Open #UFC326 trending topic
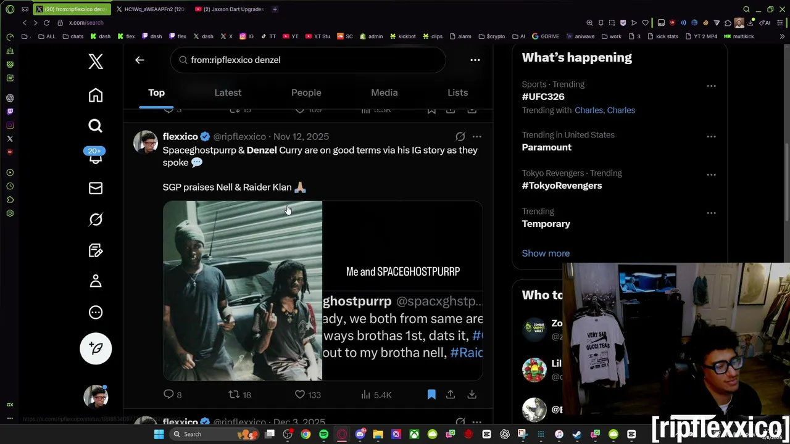The width and height of the screenshot is (790, 444). [543, 97]
